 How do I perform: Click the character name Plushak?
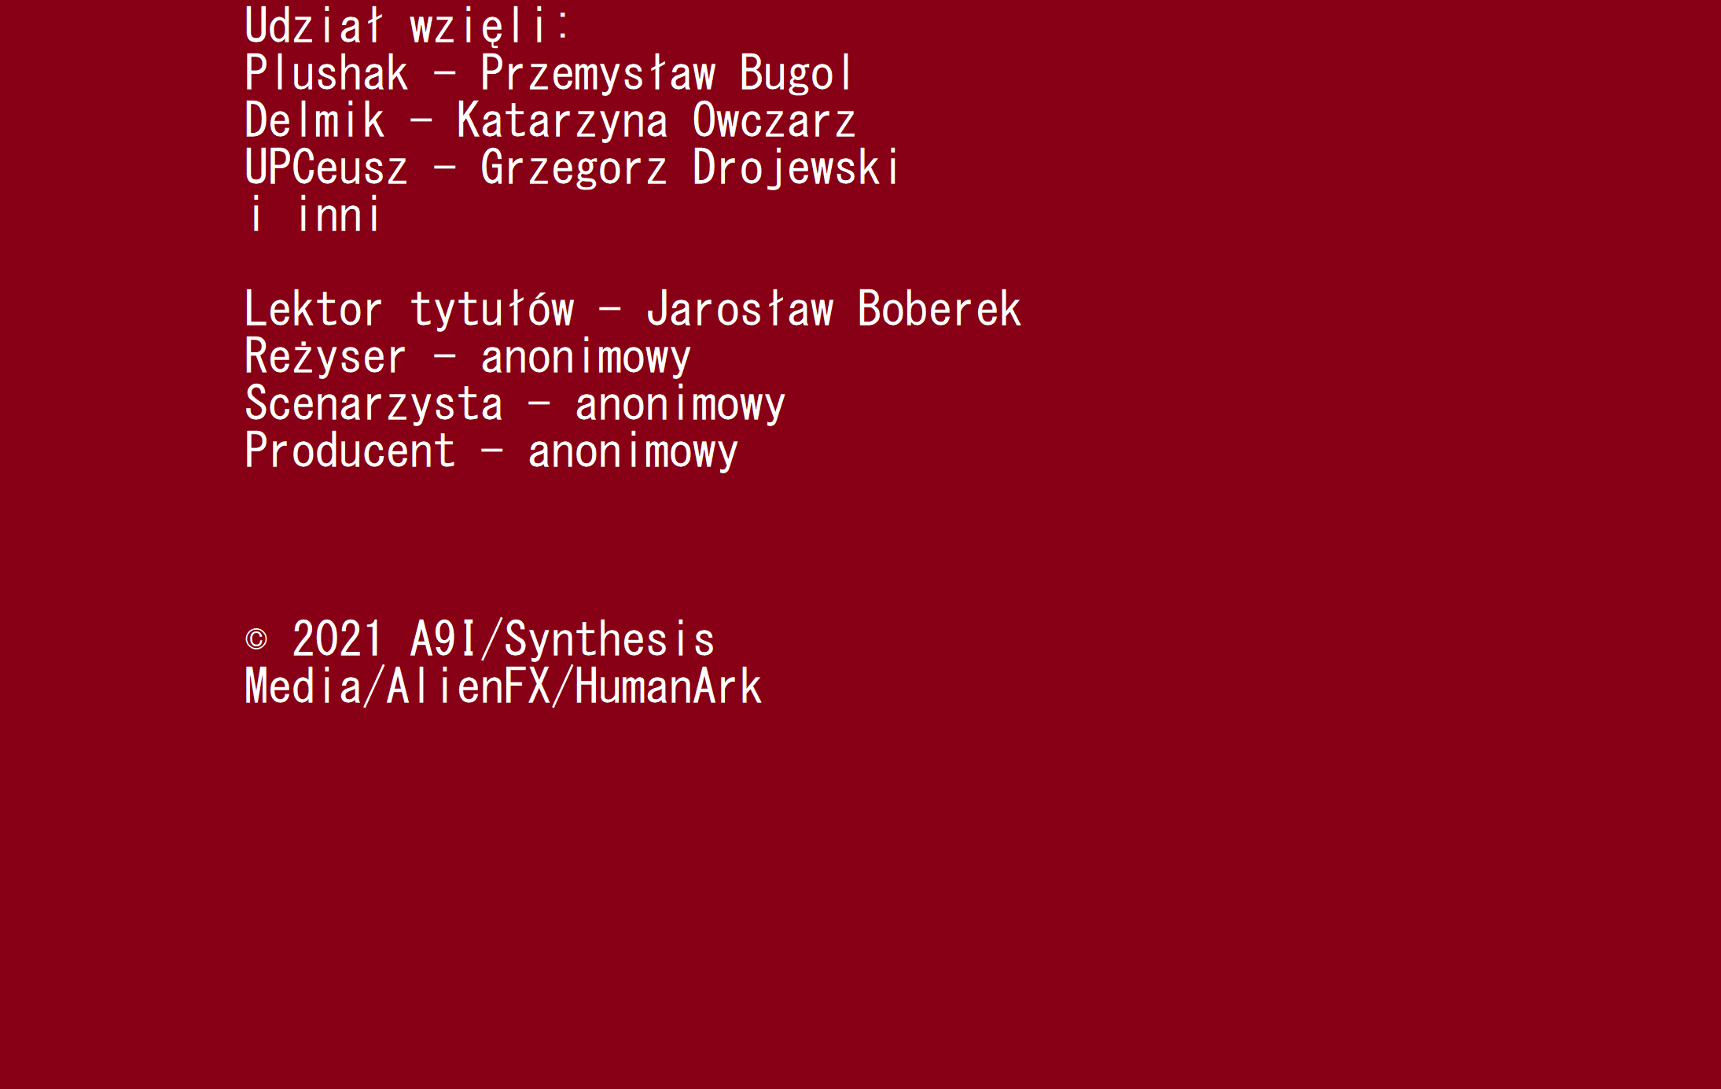tap(326, 74)
